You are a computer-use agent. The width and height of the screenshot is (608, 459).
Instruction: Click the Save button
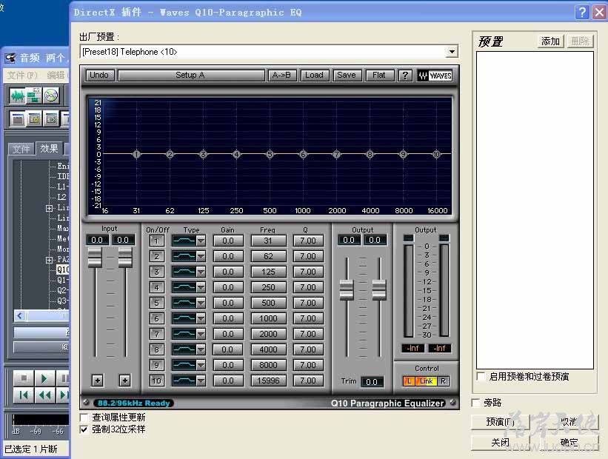pos(347,76)
